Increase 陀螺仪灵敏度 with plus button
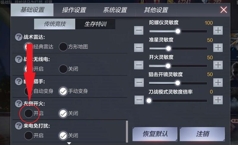The height and width of the screenshot is (145, 238). point(218,30)
